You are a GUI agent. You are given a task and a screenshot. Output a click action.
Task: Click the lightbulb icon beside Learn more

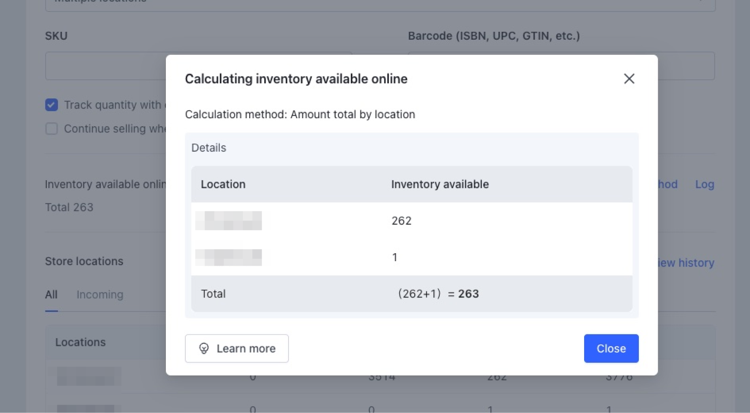pos(204,349)
